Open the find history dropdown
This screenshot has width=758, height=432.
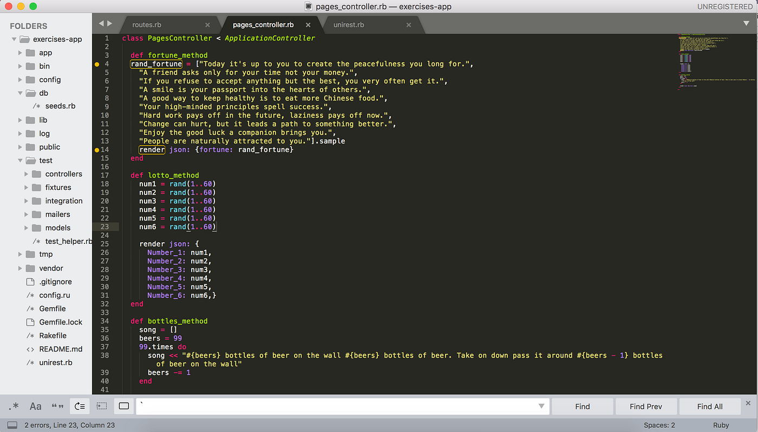(541, 406)
